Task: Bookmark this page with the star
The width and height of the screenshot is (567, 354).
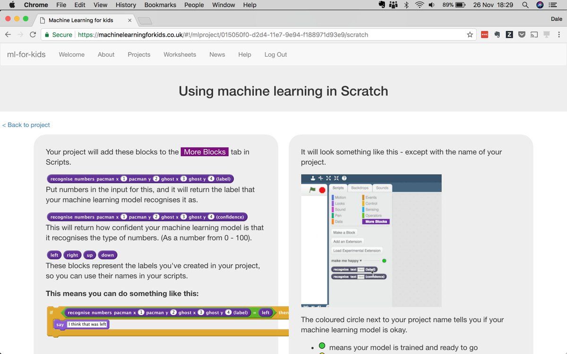Action: point(470,34)
